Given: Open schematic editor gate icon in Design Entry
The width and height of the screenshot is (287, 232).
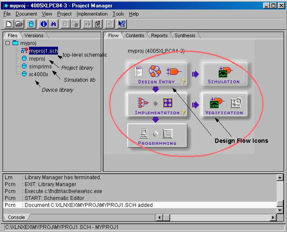Looking at the screenshot, I should pyautogui.click(x=174, y=71).
